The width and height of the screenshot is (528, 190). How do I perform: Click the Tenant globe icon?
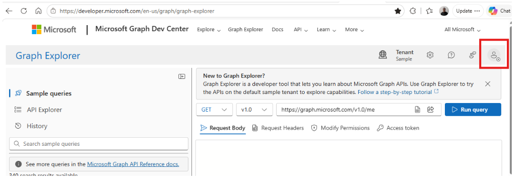[x=382, y=55]
